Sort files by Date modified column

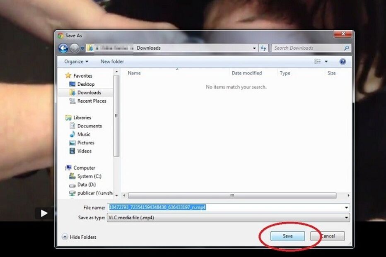[247, 73]
